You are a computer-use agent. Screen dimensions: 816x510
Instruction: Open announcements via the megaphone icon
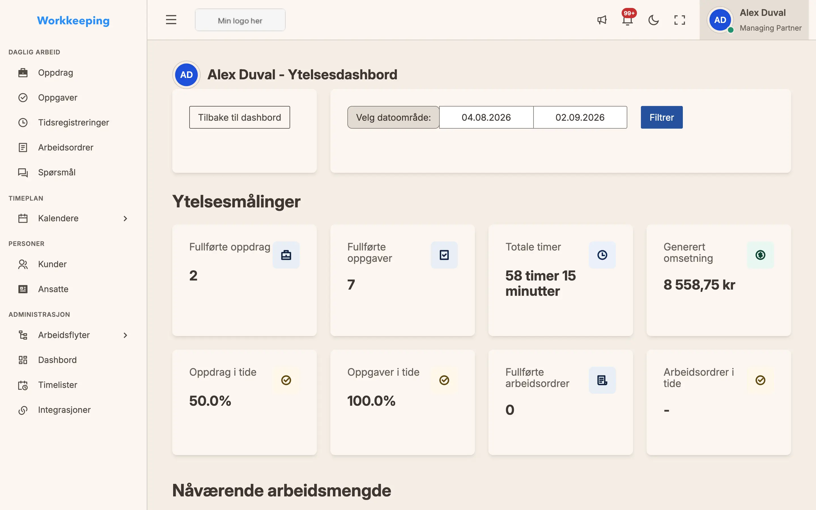602,20
